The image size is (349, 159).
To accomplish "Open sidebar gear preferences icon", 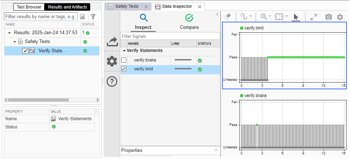I will point(112,61).
